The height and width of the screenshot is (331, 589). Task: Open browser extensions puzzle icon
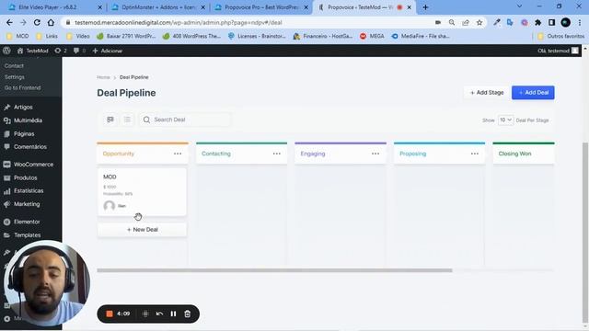[x=537, y=22]
